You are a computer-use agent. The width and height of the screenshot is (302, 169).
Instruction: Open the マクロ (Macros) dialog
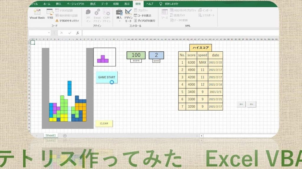click(50, 14)
